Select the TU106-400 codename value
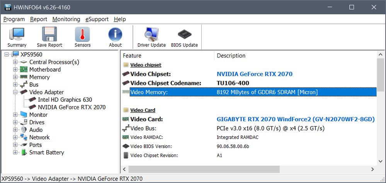This screenshot has height=183, width=386. (233, 83)
